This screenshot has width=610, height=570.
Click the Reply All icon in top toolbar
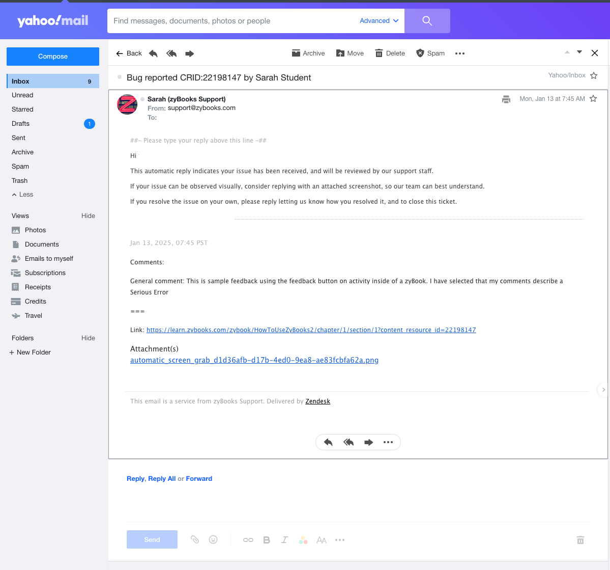171,53
